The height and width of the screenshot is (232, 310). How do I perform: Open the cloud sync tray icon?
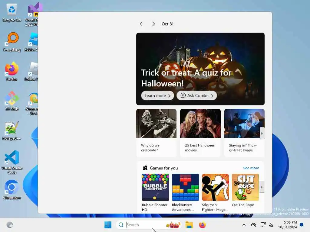click(x=254, y=225)
